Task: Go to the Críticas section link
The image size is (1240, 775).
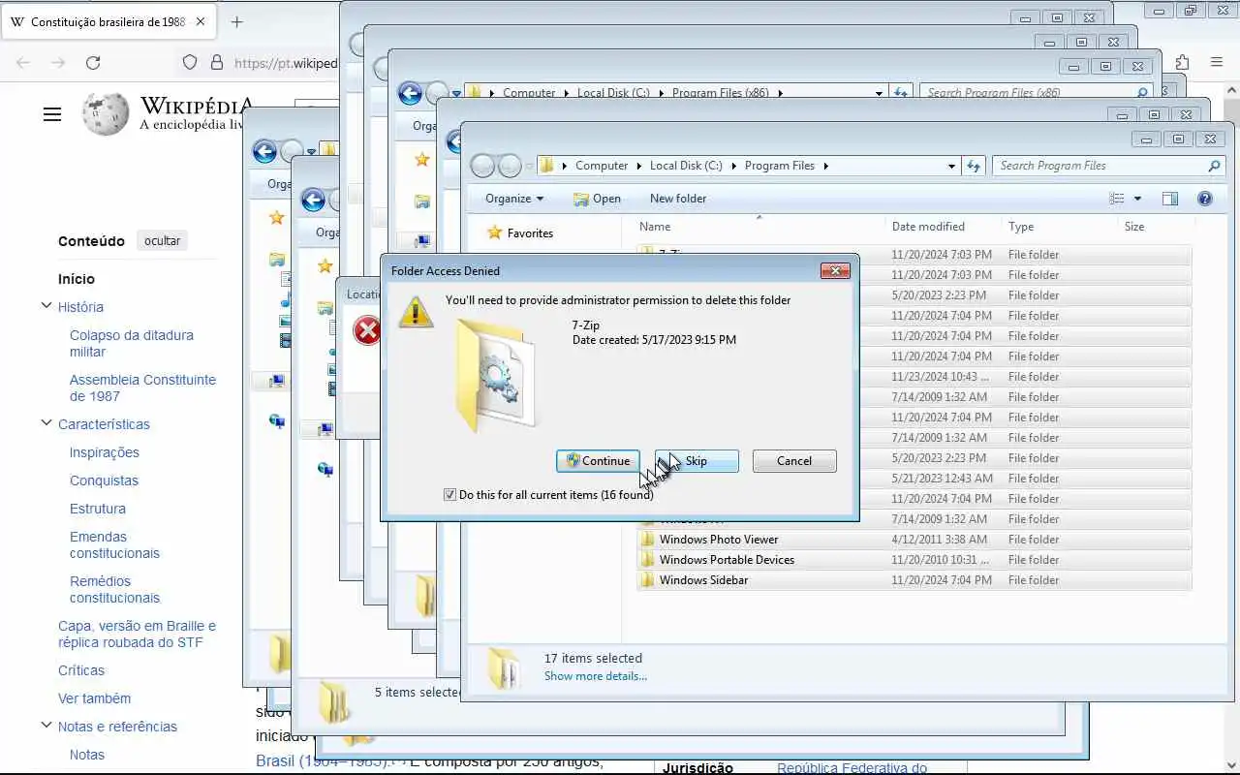Action: tap(81, 670)
